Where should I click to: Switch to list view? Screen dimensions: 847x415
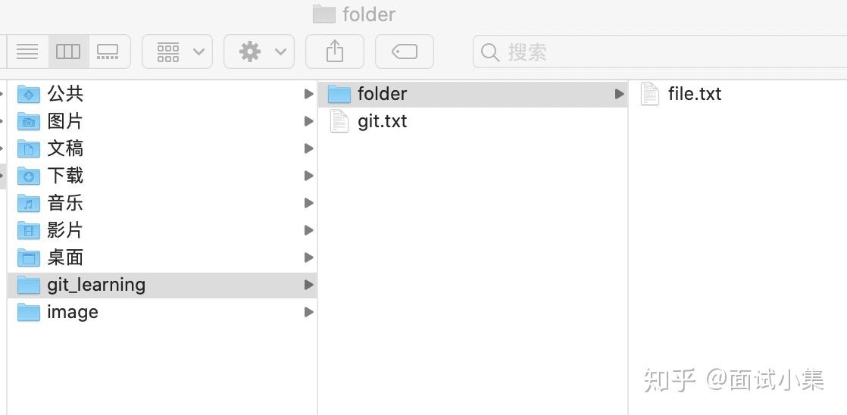pyautogui.click(x=27, y=51)
